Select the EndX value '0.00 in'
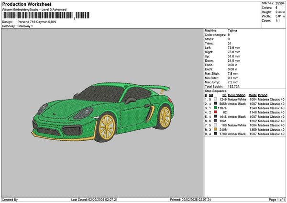This screenshot has height=203, width=287. (232, 65)
